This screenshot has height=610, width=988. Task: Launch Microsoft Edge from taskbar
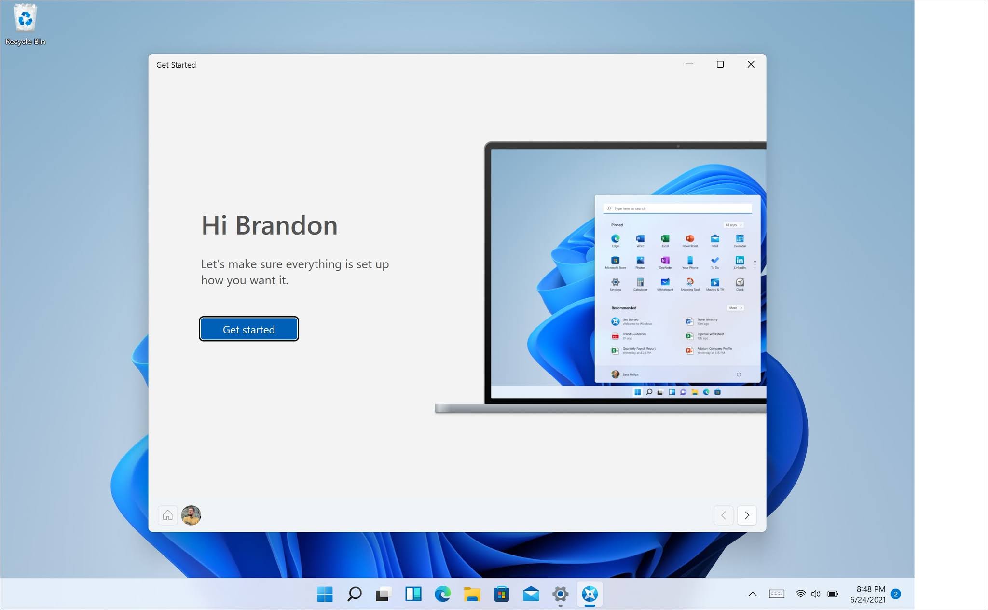tap(442, 594)
